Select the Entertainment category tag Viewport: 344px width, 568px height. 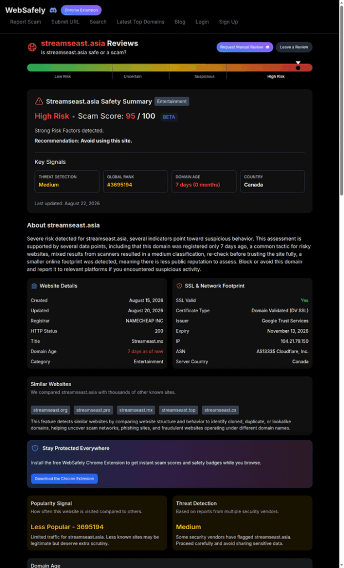(x=172, y=102)
